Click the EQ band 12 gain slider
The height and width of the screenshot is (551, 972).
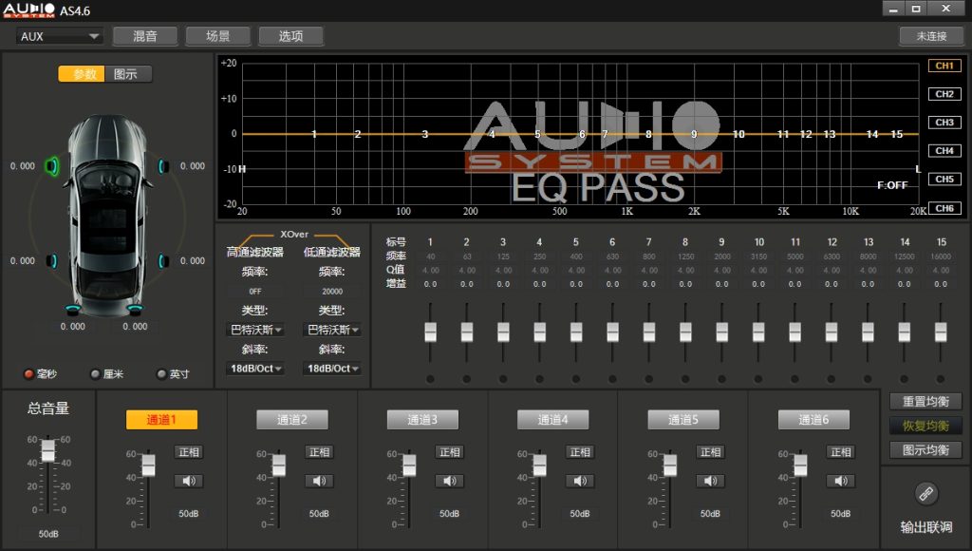pyautogui.click(x=832, y=332)
